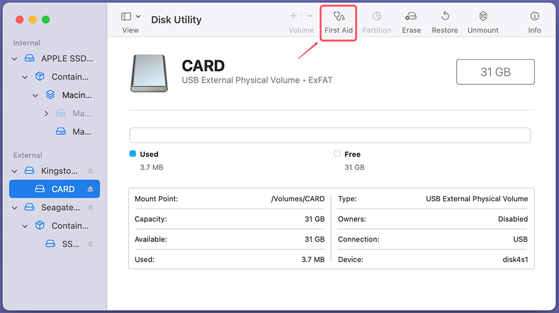Select the internal Container tree item
559x313 pixels.
coord(70,77)
